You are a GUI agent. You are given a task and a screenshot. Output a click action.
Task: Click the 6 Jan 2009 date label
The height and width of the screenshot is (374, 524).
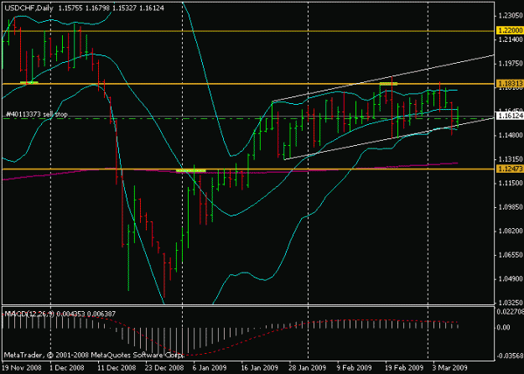[x=210, y=368]
